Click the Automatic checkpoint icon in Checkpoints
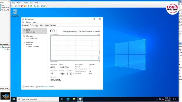This screenshot has width=182, height=102. click(3, 47)
